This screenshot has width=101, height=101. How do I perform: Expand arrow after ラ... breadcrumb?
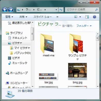point(34,10)
